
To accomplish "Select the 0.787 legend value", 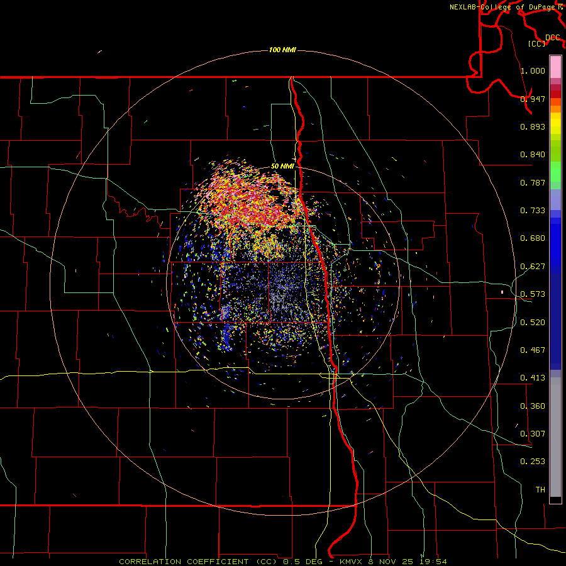I will pos(533,182).
